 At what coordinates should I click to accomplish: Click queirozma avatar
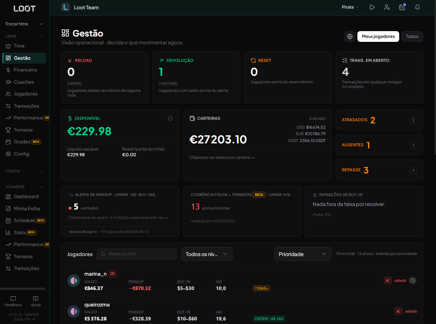pyautogui.click(x=74, y=311)
